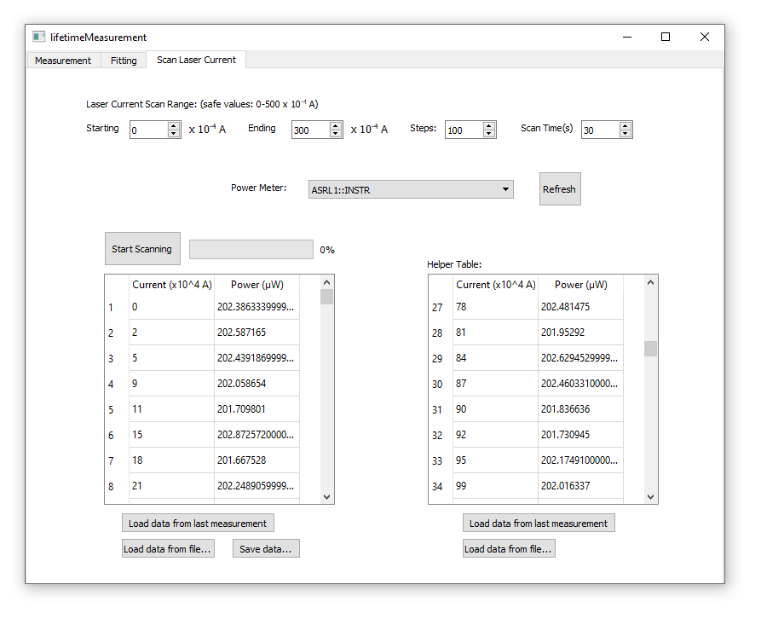Click the Save data... button
The height and width of the screenshot is (625, 761).
(x=266, y=549)
